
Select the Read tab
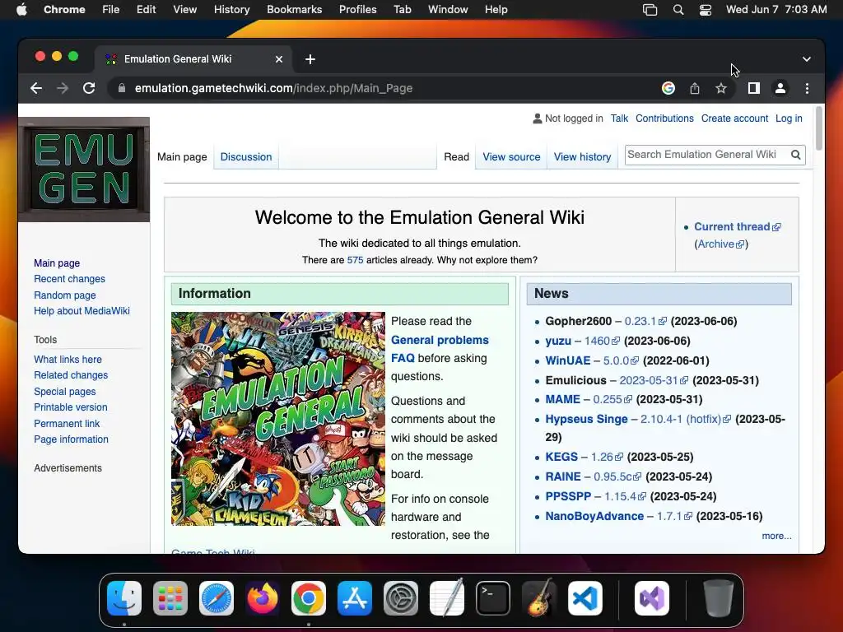click(456, 157)
